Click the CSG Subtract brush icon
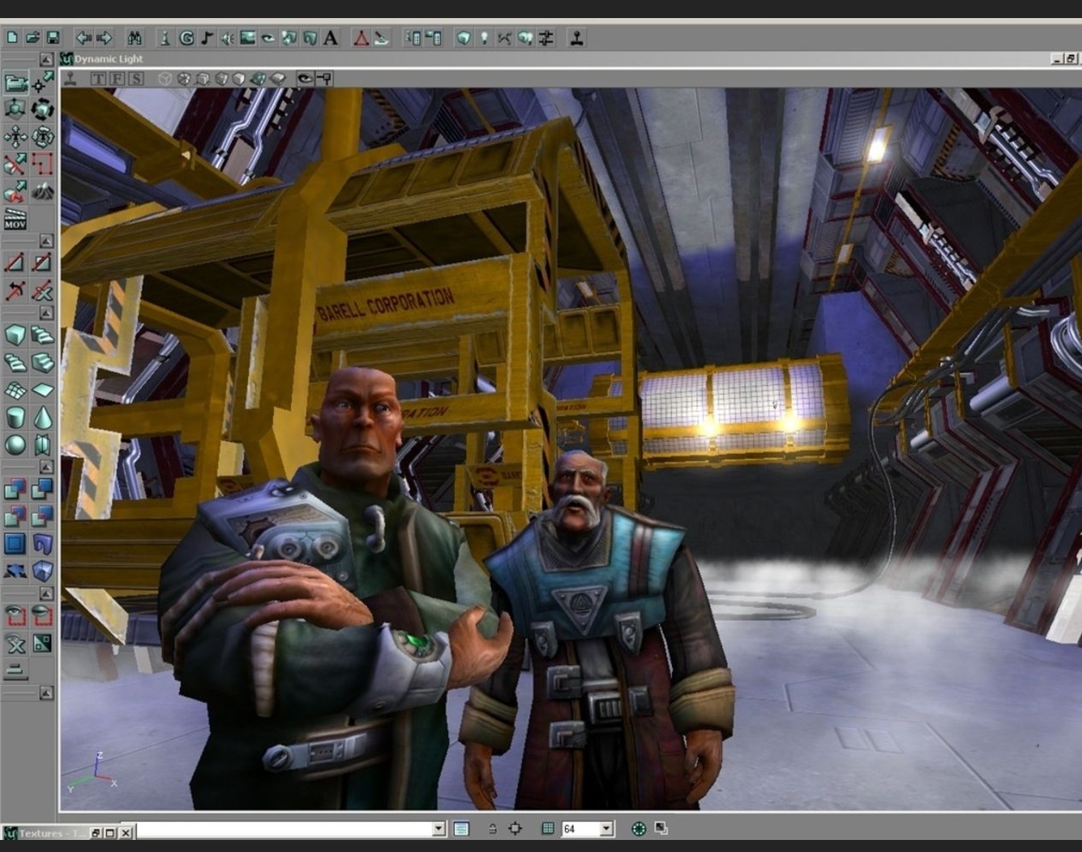Image resolution: width=1082 pixels, height=852 pixels. tap(43, 489)
